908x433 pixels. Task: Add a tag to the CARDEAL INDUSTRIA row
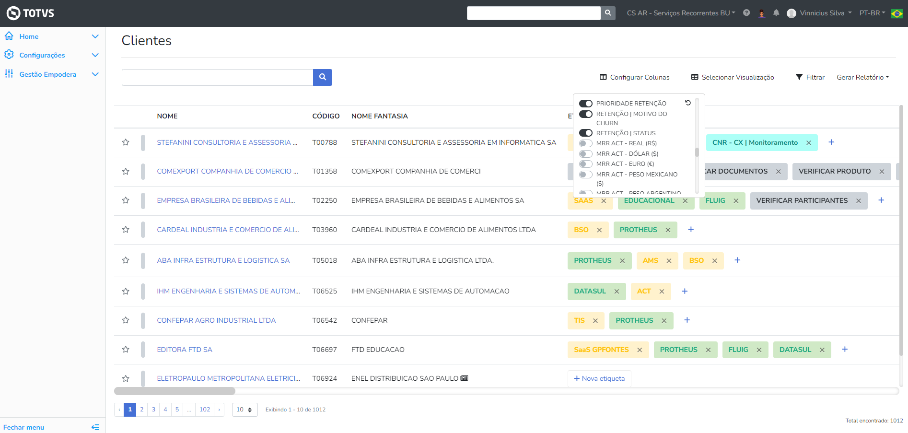691,230
